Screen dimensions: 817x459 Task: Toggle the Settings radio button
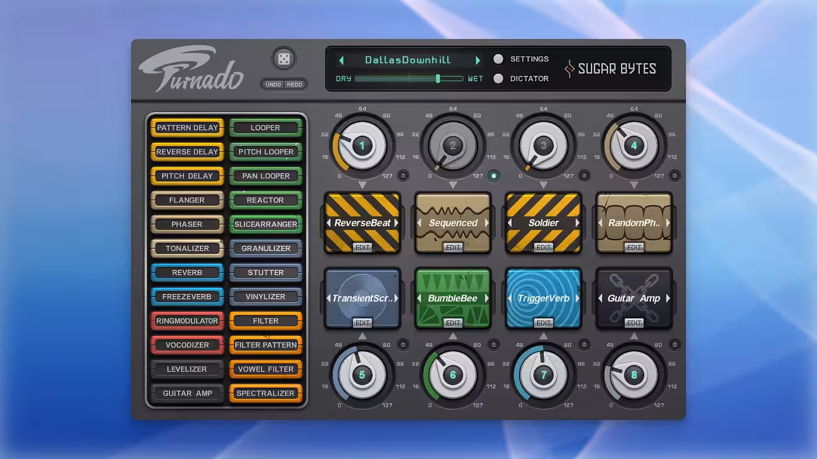click(498, 59)
